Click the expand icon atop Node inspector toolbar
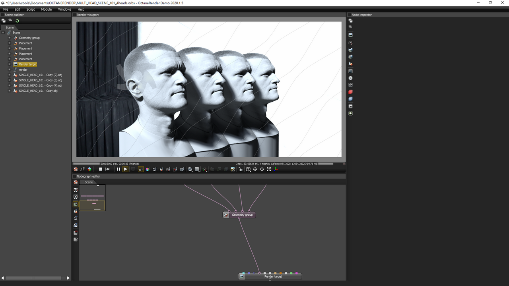 350,21
